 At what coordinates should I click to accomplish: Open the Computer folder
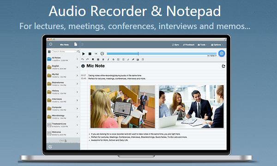63,108
